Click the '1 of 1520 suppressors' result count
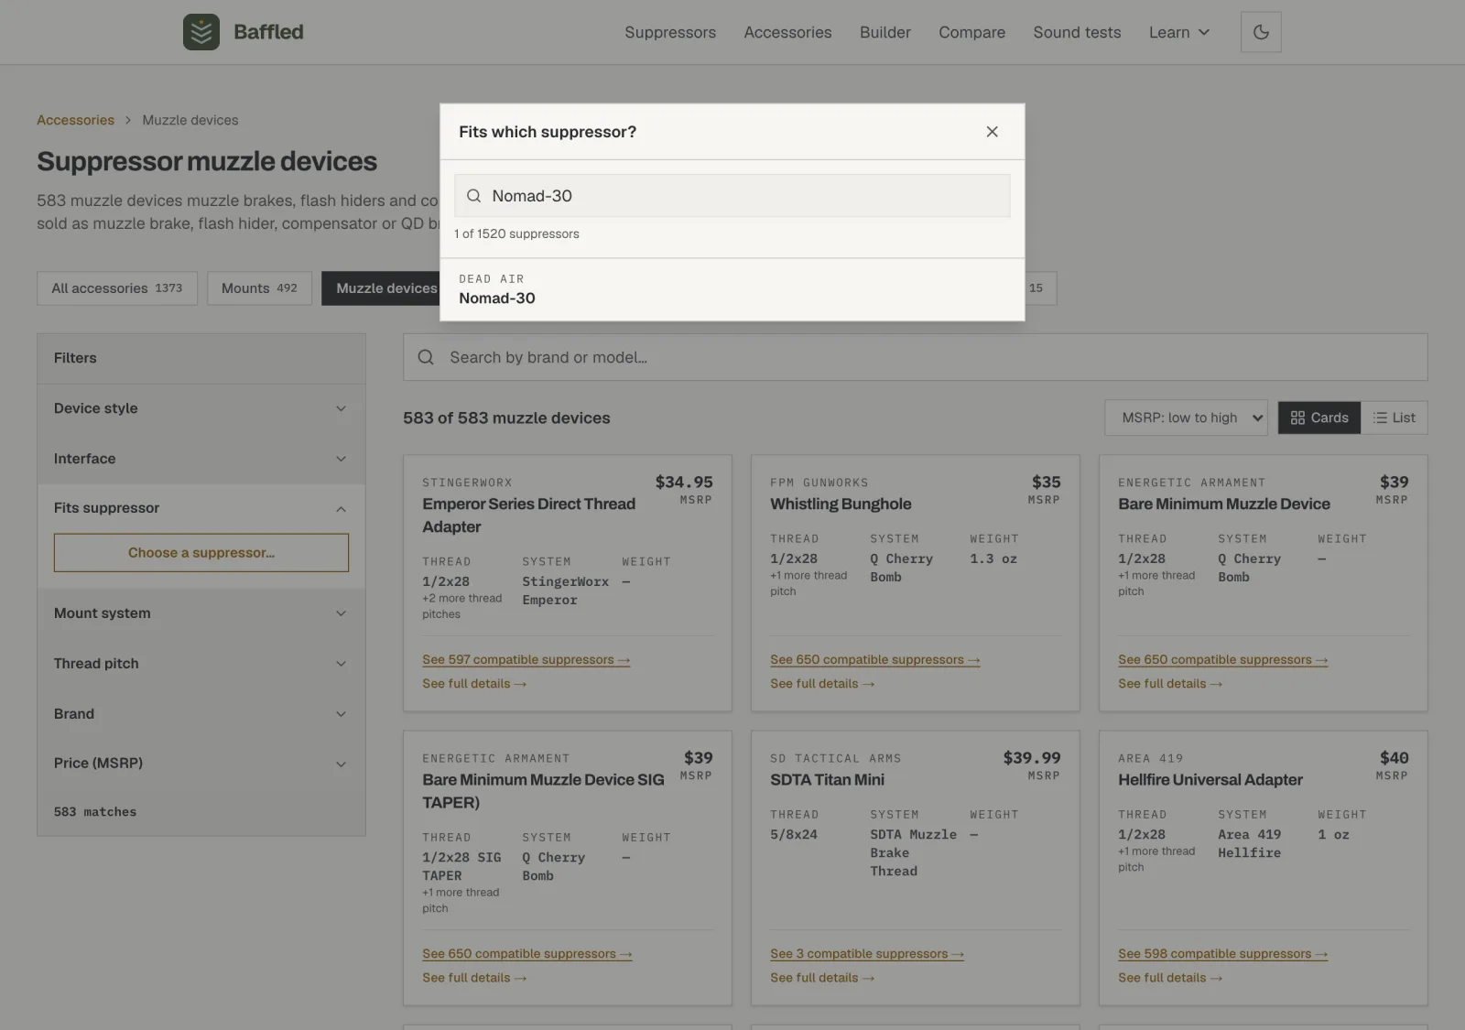The image size is (1465, 1030). tap(516, 234)
